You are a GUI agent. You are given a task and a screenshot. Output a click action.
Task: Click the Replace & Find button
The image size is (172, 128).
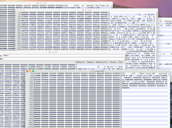pos(101,62)
